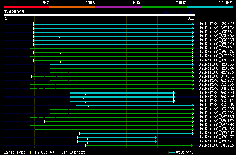236x155 pixels.
Task: Click the green alignment bar for C5Y8P1
Action: click(x=111, y=48)
